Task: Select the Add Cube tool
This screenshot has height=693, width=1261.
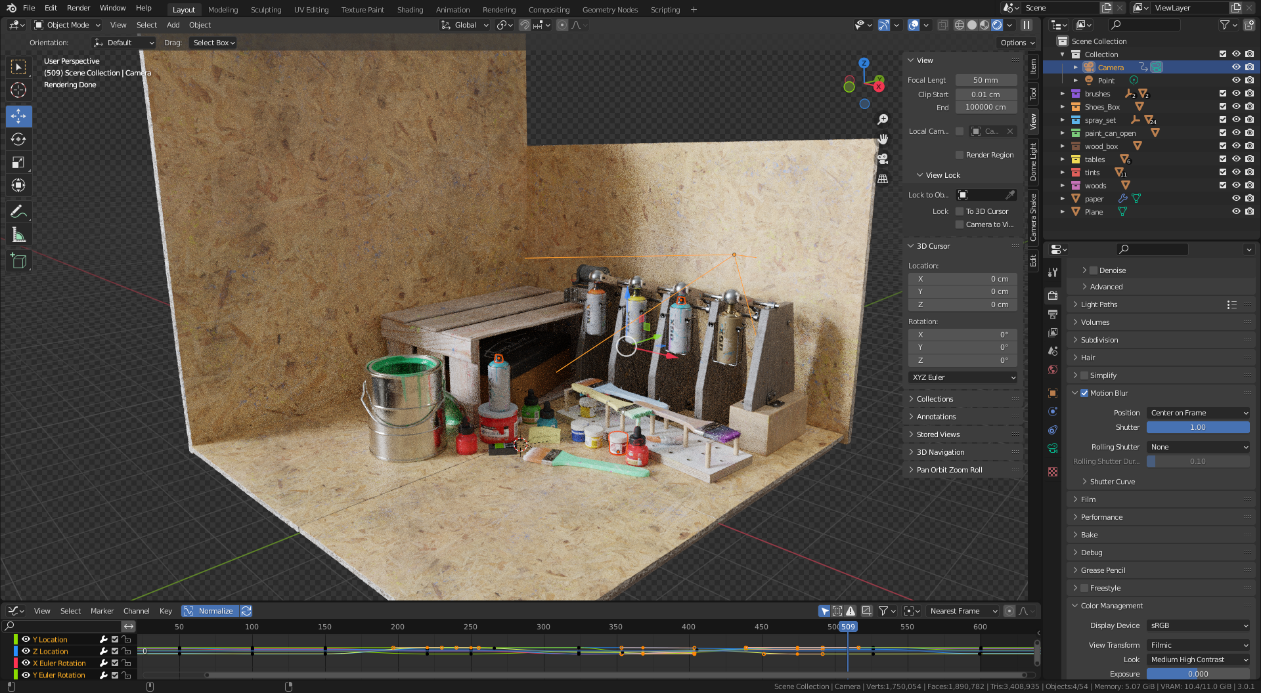Action: pyautogui.click(x=18, y=261)
